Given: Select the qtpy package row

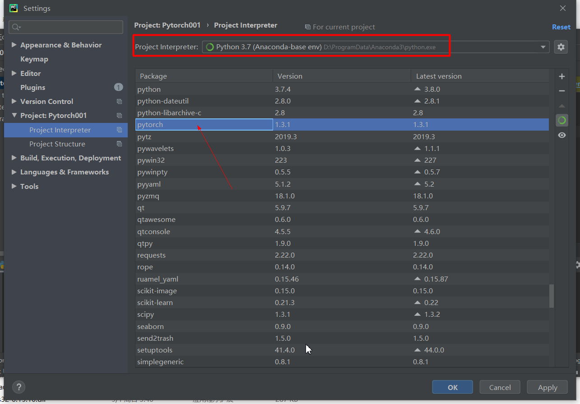Looking at the screenshot, I should pyautogui.click(x=342, y=243).
